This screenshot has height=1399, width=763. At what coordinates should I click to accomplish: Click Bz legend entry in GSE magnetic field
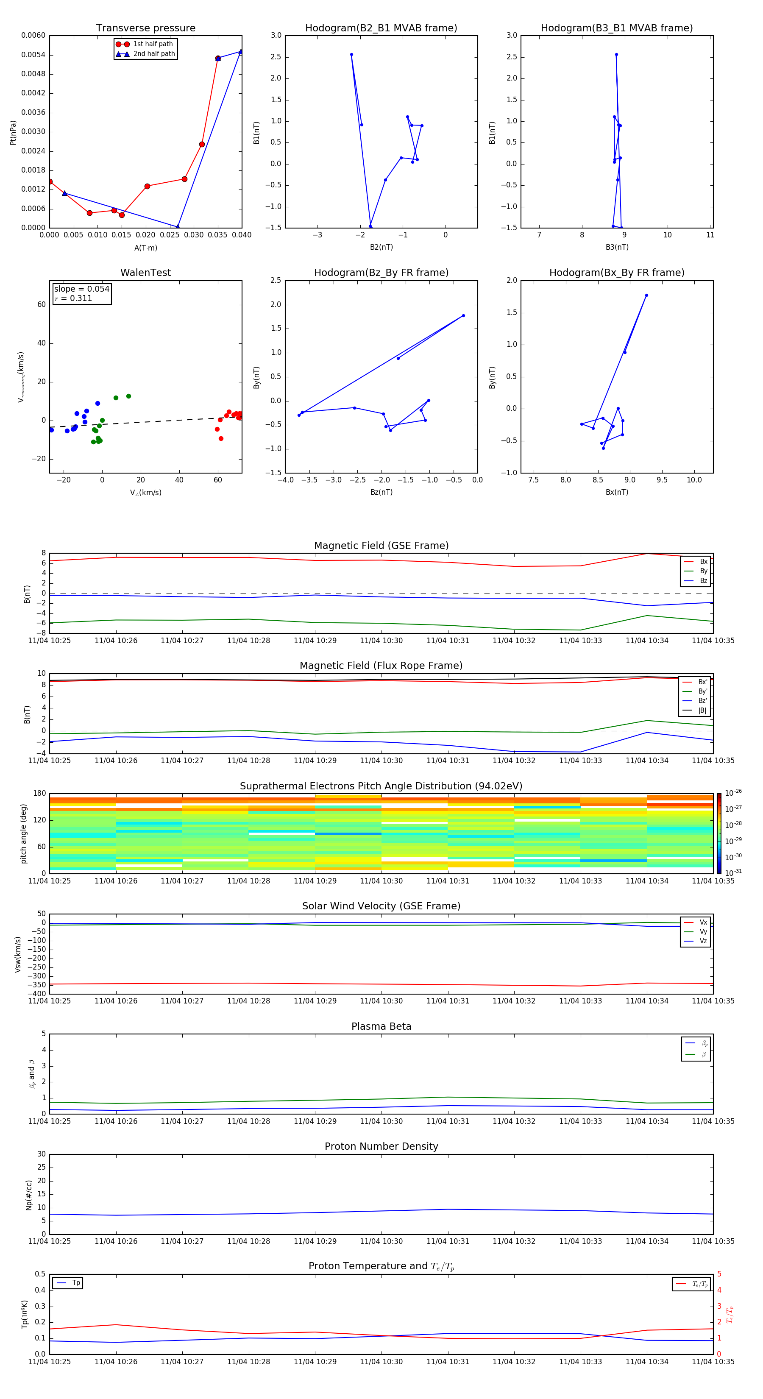pyautogui.click(x=696, y=580)
